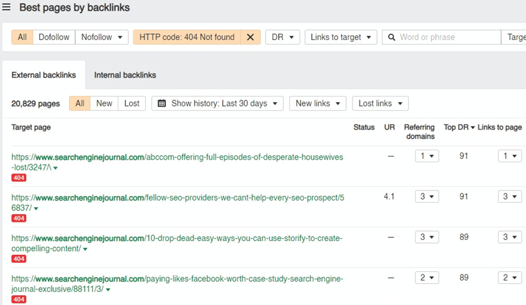Open the 10-drop-dead-easy-ways storify link

(177, 239)
